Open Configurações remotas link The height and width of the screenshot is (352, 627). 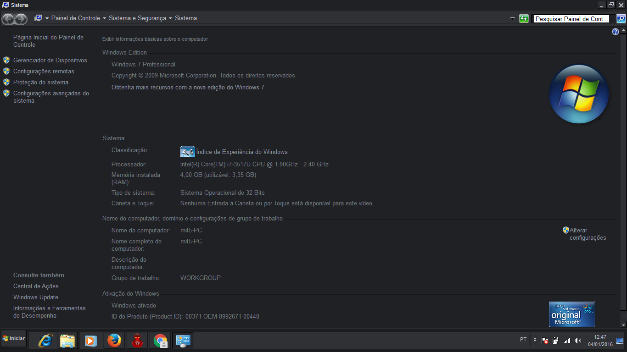(44, 71)
